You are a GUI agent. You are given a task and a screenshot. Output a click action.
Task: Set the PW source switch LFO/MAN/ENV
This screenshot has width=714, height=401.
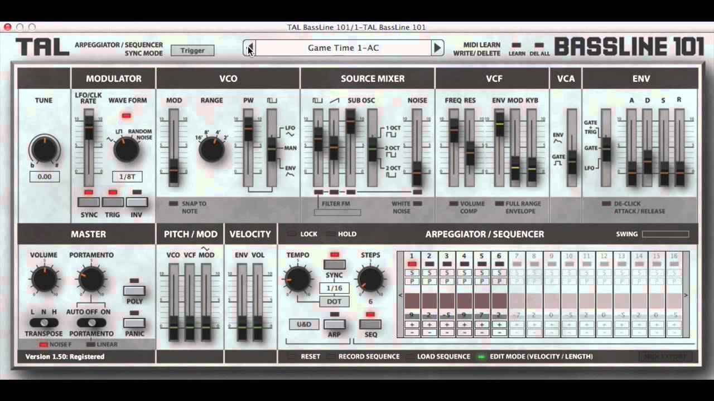point(272,148)
